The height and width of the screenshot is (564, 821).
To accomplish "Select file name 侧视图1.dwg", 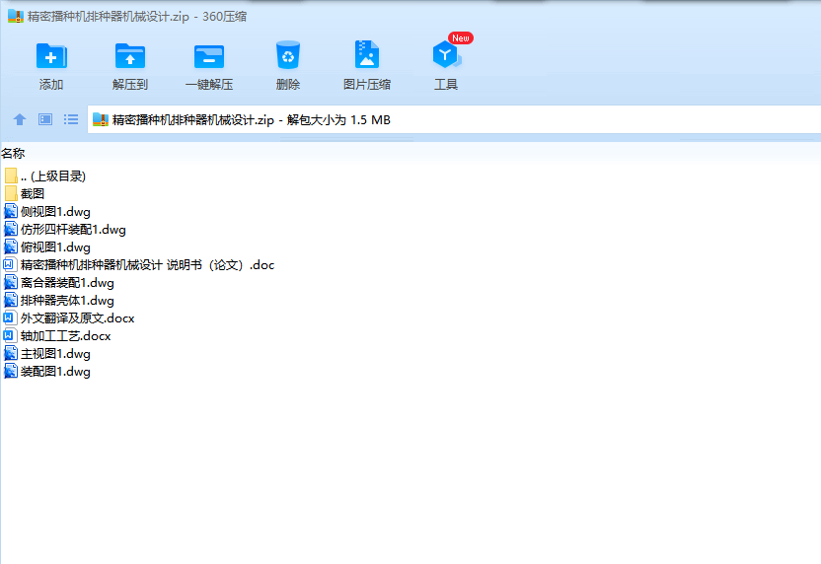I will point(55,212).
